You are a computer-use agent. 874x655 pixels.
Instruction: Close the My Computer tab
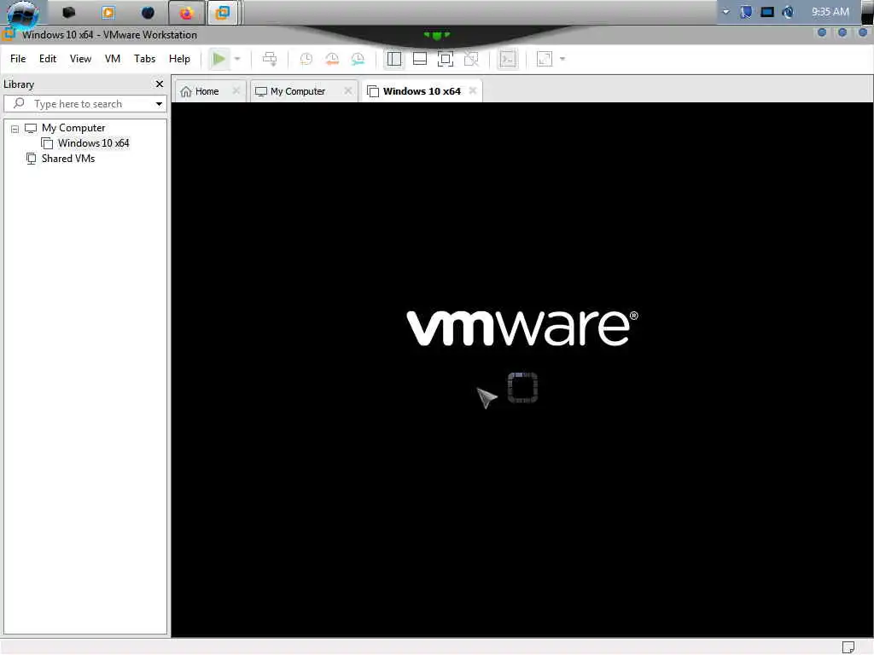point(348,90)
